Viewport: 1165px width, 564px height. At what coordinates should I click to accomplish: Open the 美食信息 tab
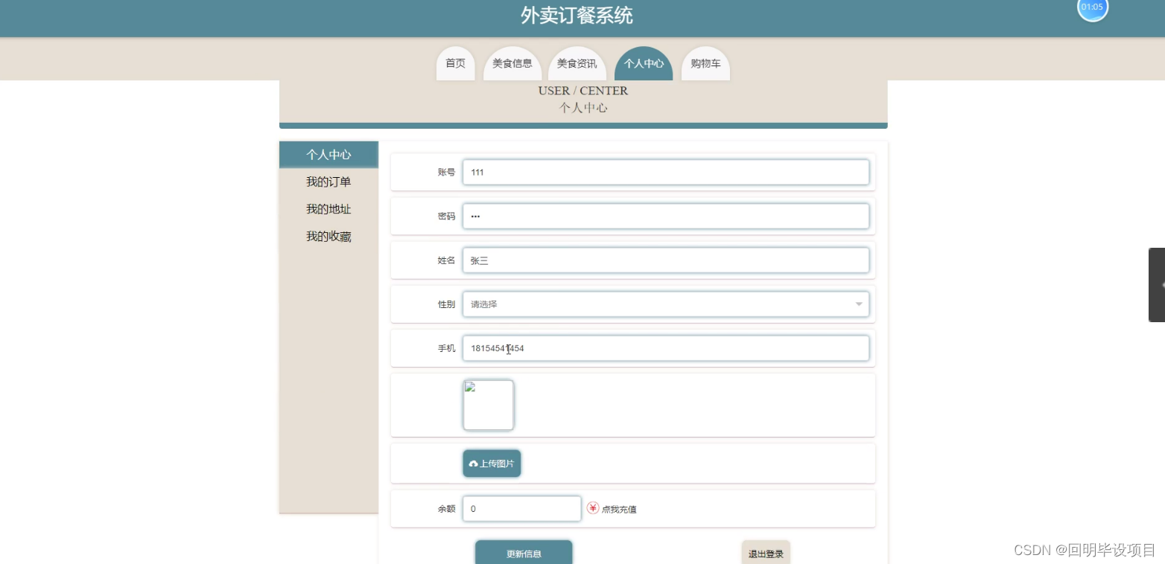pyautogui.click(x=512, y=63)
